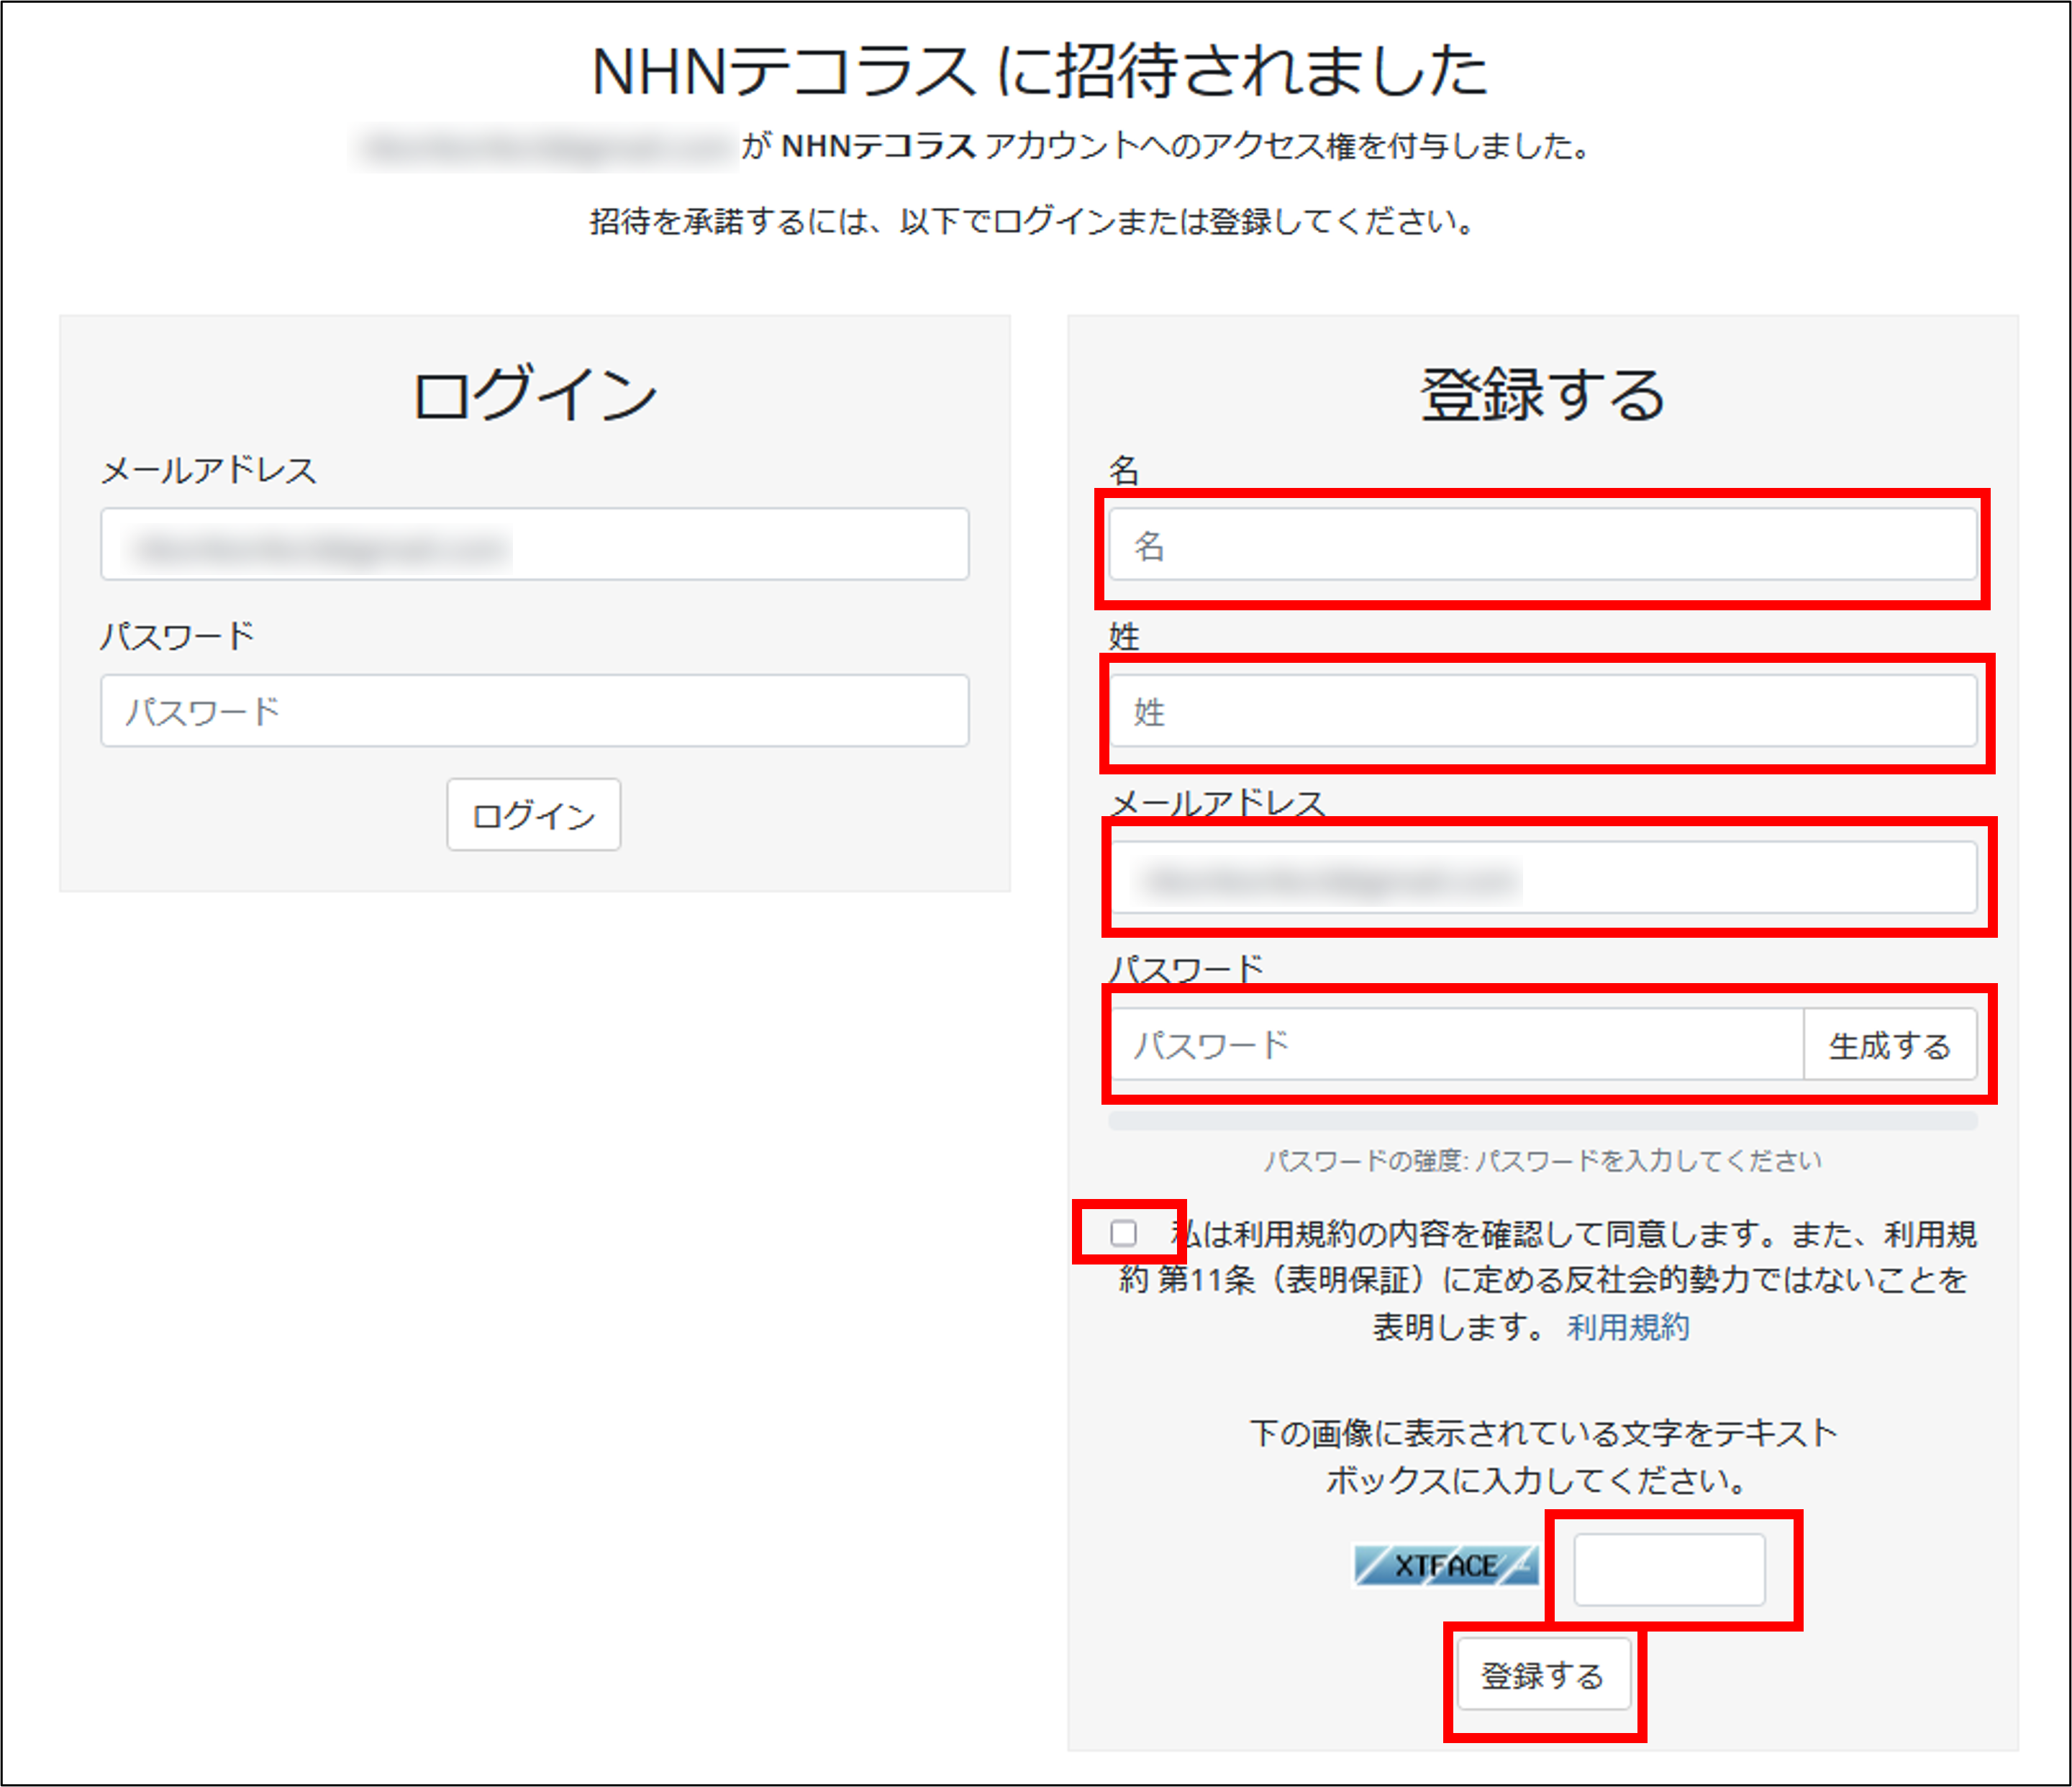Click the login password field
The image size is (2072, 1787).
coord(534,710)
